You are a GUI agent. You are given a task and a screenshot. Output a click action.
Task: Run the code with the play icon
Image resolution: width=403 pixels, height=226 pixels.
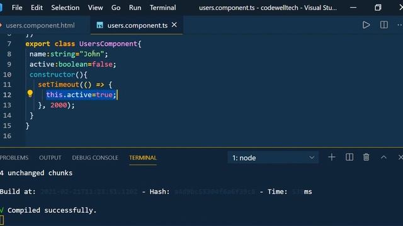(366, 25)
